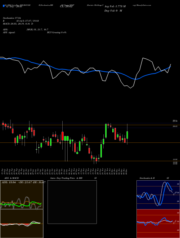Click the 'Stochastics: 57.34' reading
Screen dimensions: 180x238
click(x=13, y=18)
